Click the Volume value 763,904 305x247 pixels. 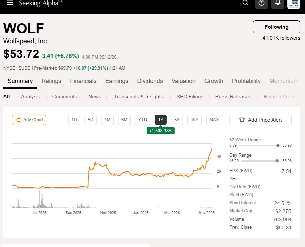(x=282, y=220)
